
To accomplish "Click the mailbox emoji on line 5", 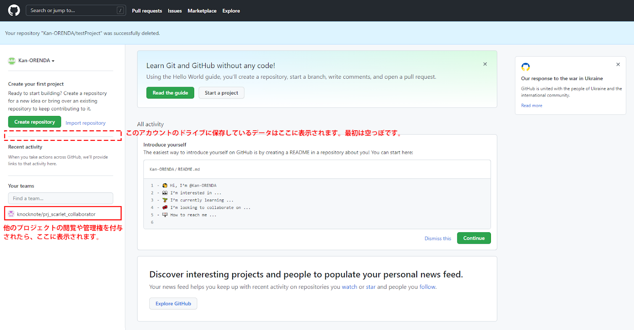I will pos(165,215).
